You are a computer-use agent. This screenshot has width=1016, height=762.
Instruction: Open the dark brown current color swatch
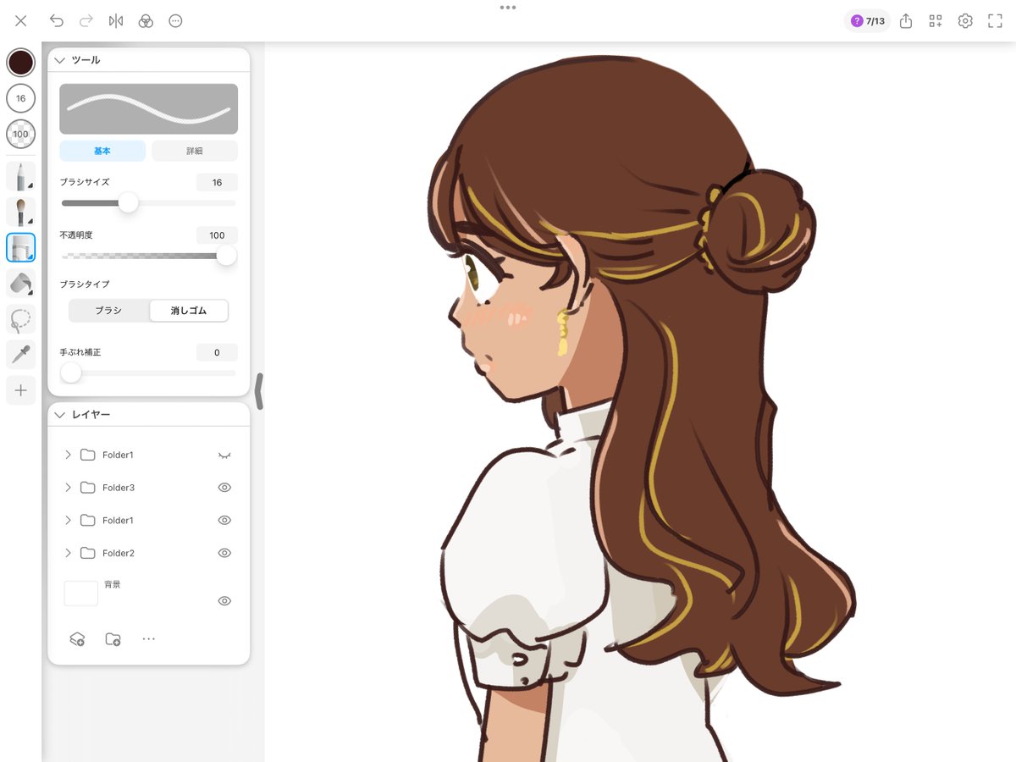pos(21,62)
